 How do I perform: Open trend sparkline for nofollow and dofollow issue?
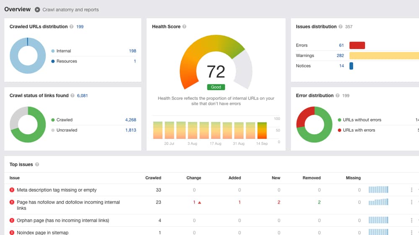click(378, 202)
